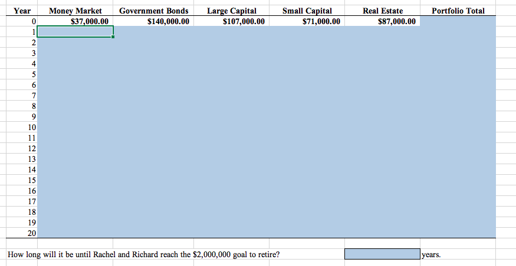Viewport: 516px width, 266px height.
Task: Select the Year 0 cell
Action: (x=22, y=21)
